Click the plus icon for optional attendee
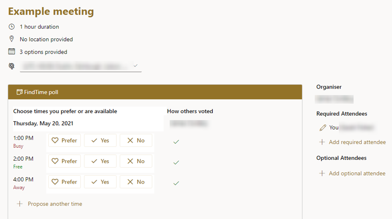The width and height of the screenshot is (392, 219). click(x=322, y=173)
